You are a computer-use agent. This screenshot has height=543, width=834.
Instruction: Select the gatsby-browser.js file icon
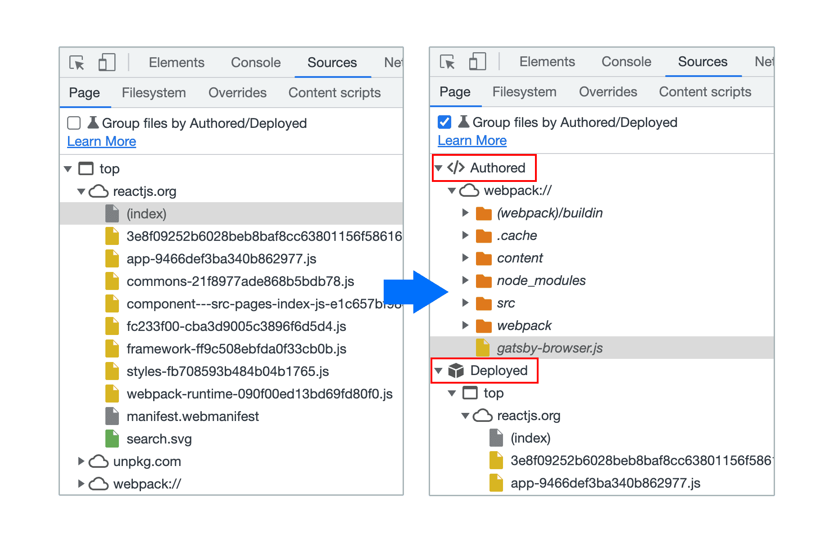pyautogui.click(x=483, y=347)
